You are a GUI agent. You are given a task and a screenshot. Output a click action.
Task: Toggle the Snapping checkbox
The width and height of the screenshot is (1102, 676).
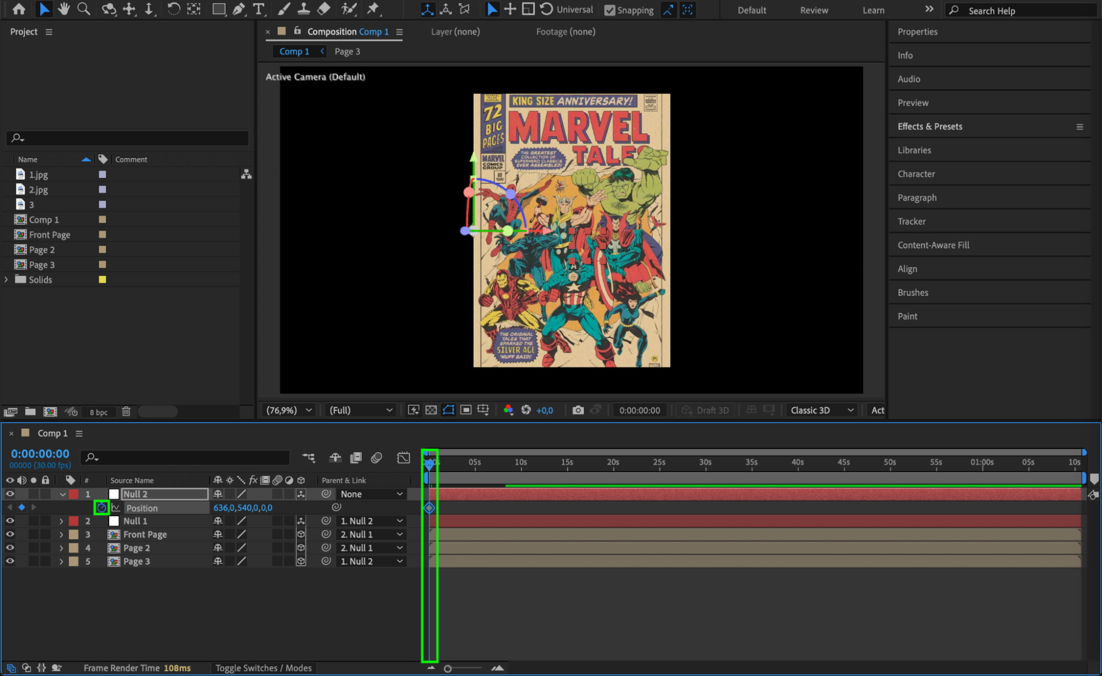tap(610, 10)
